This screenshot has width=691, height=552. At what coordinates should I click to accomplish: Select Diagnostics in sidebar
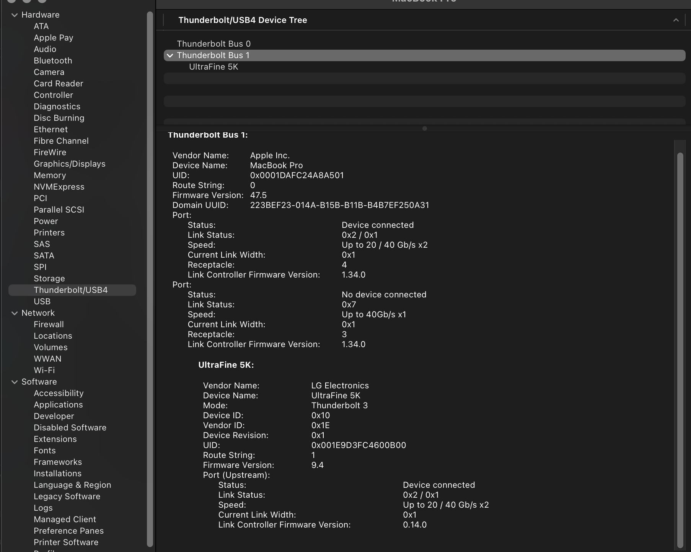57,107
